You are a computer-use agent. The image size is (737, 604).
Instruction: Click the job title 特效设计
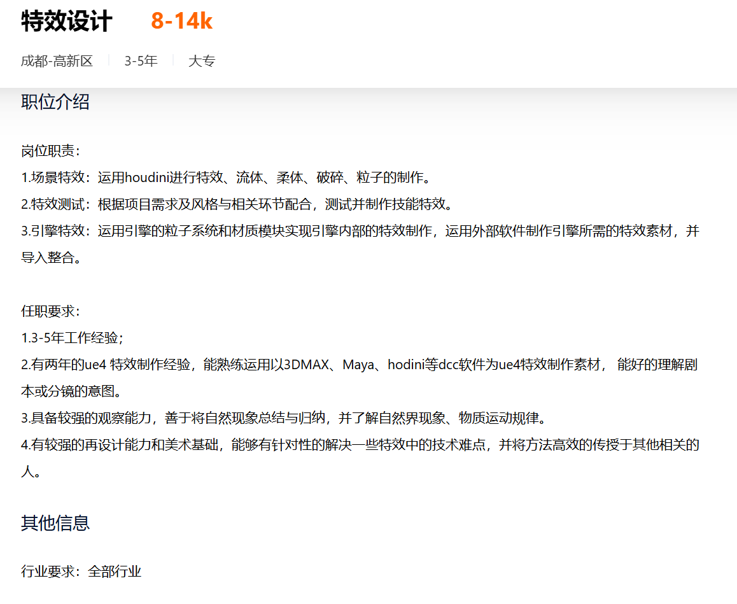[67, 22]
